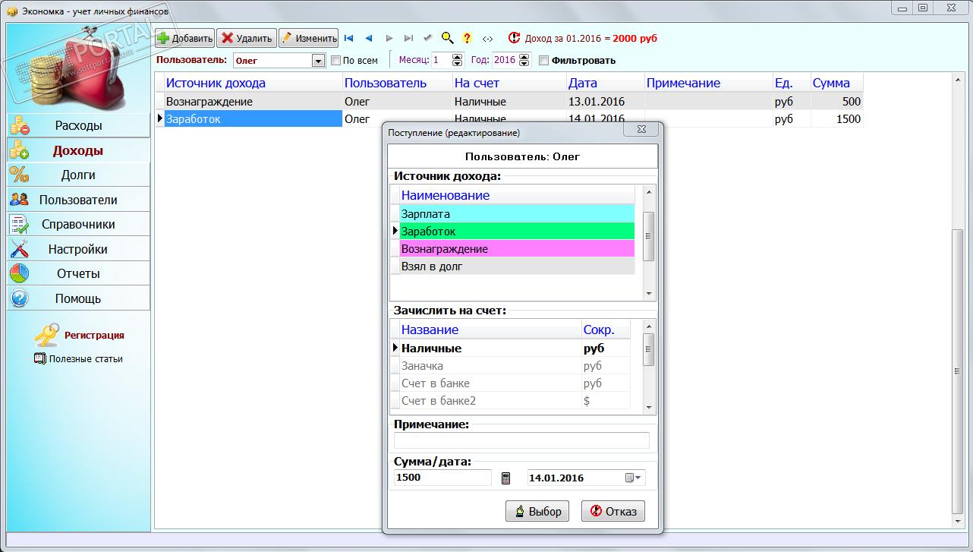Select Вознаграждение in the dialog source list
This screenshot has height=552, width=973.
517,249
